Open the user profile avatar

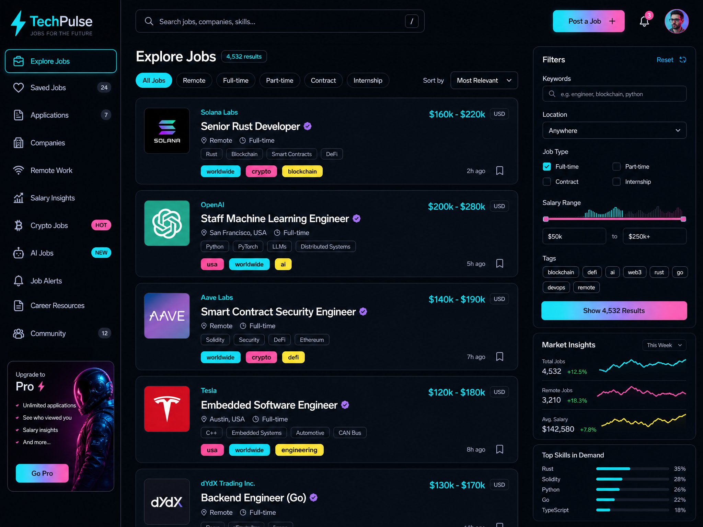tap(676, 21)
